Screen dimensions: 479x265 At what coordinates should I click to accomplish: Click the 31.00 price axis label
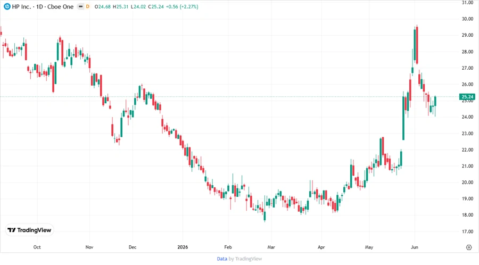tap(467, 3)
